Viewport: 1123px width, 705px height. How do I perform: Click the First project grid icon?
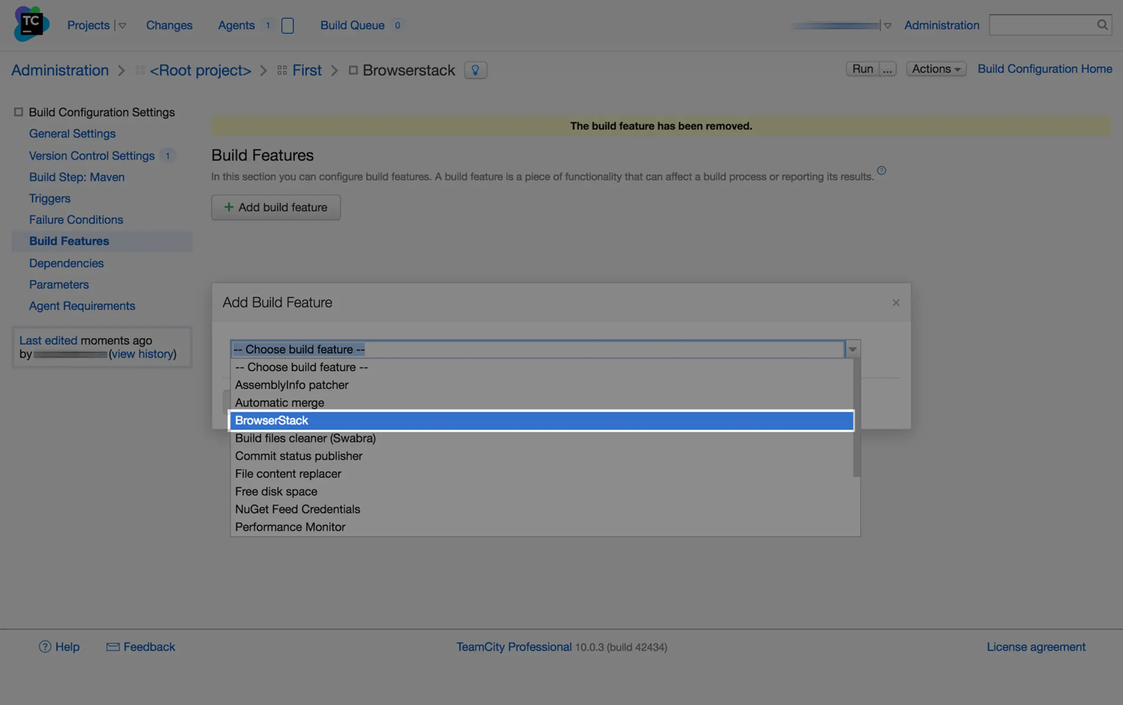coord(282,70)
